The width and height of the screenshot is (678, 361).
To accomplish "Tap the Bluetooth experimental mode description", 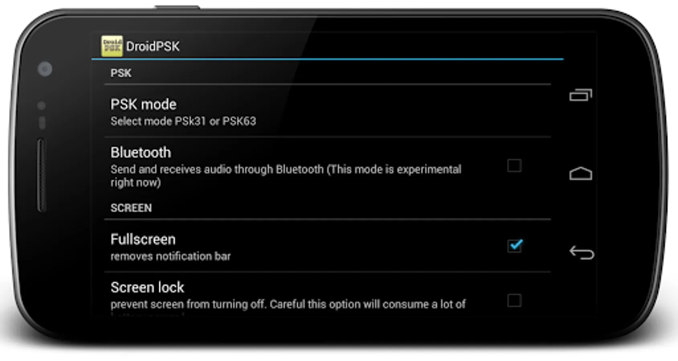I will [x=286, y=176].
